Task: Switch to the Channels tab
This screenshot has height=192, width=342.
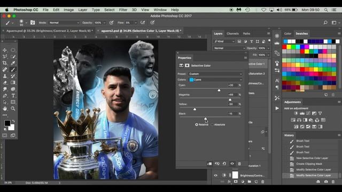Action: pos(232,34)
